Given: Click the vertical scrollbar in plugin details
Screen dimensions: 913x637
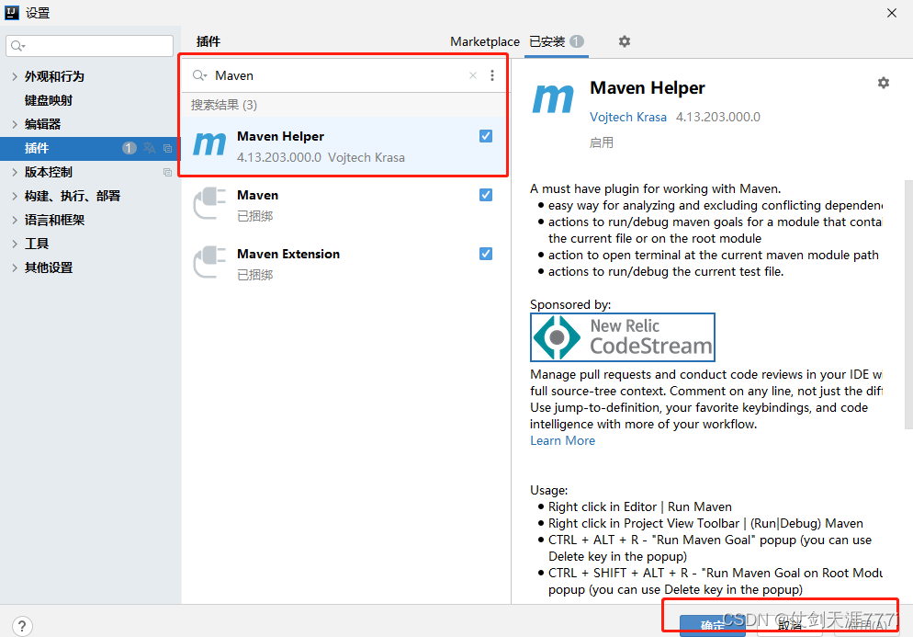Looking at the screenshot, I should pyautogui.click(x=908, y=305).
